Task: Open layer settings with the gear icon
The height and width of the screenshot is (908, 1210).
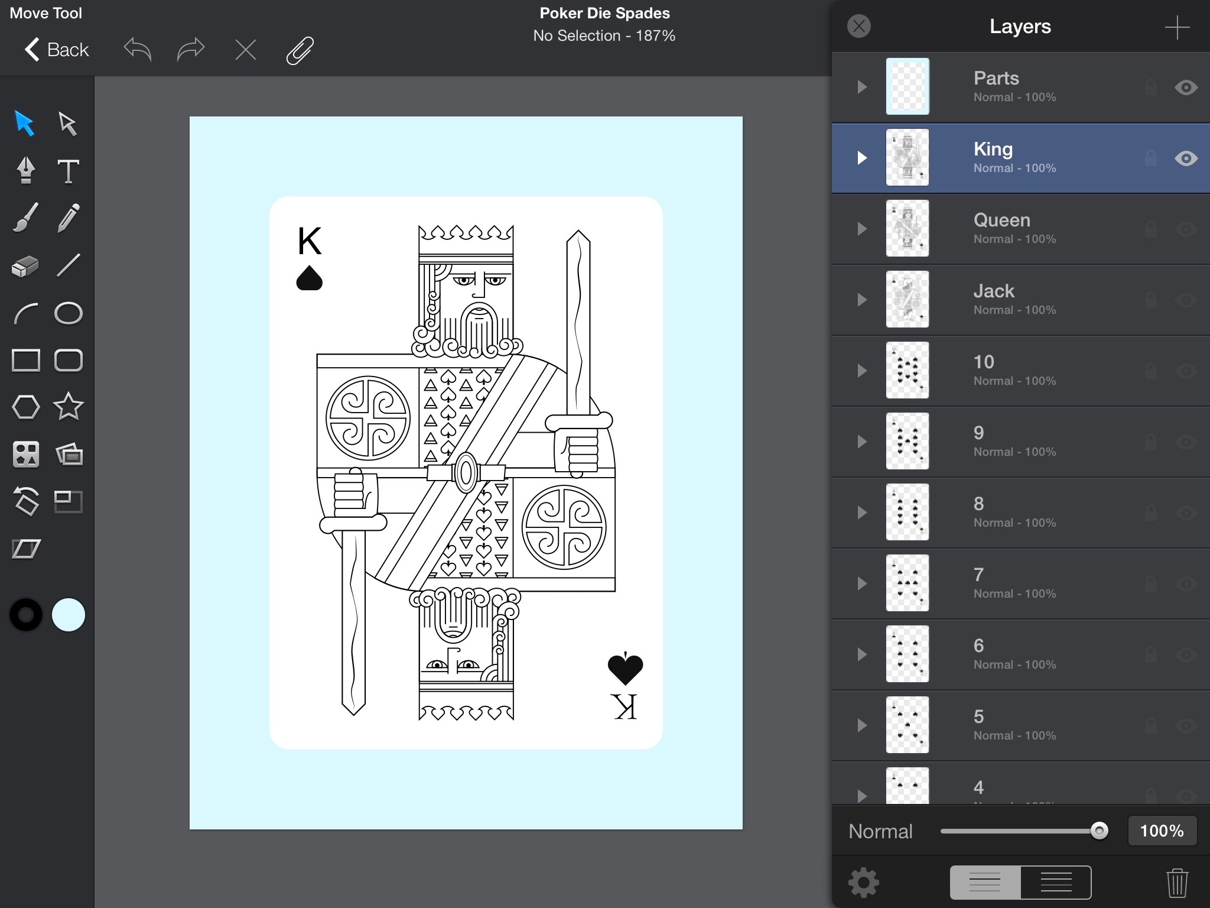Action: pyautogui.click(x=863, y=882)
